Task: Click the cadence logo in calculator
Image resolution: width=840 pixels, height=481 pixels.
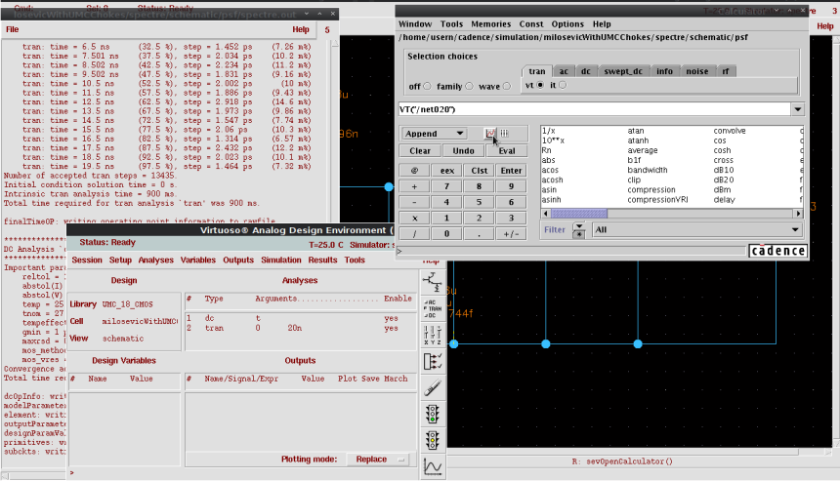Action: pos(777,251)
